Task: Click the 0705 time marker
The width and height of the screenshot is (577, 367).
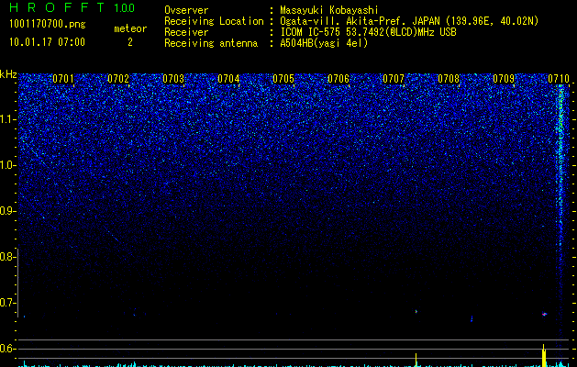Action: click(283, 79)
